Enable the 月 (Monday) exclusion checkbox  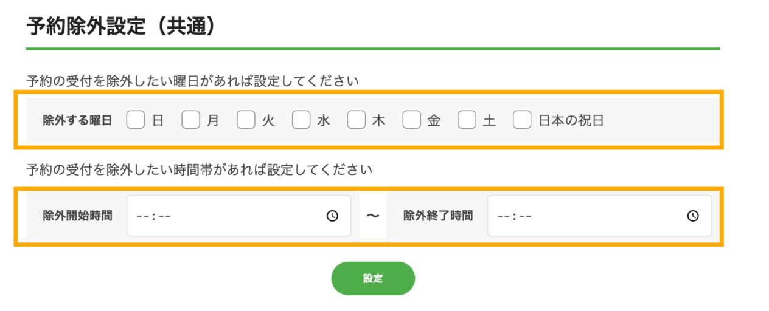[x=191, y=120]
